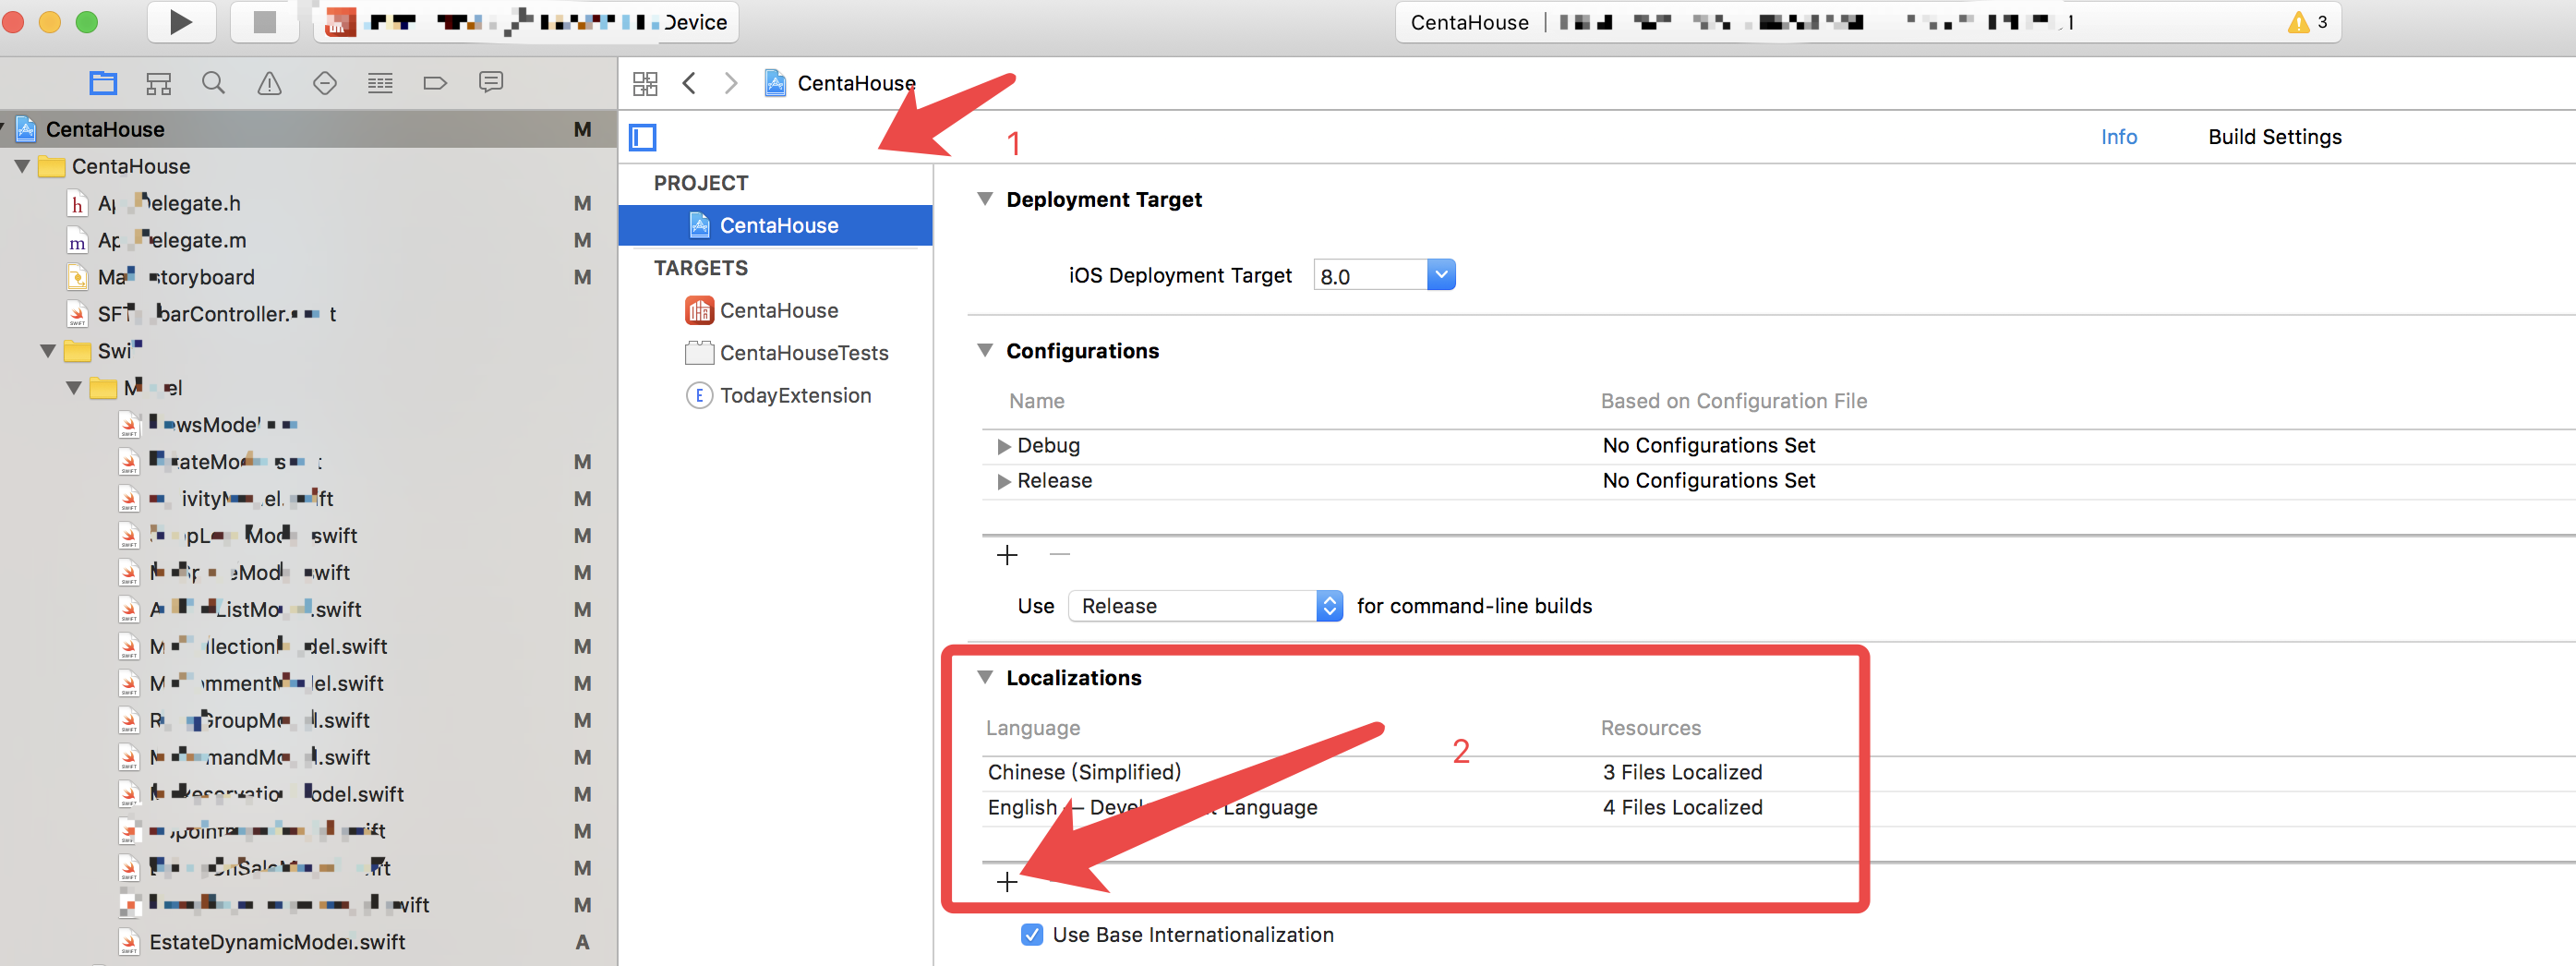
Task: Open the Project navigator folder icon
Action: (103, 83)
